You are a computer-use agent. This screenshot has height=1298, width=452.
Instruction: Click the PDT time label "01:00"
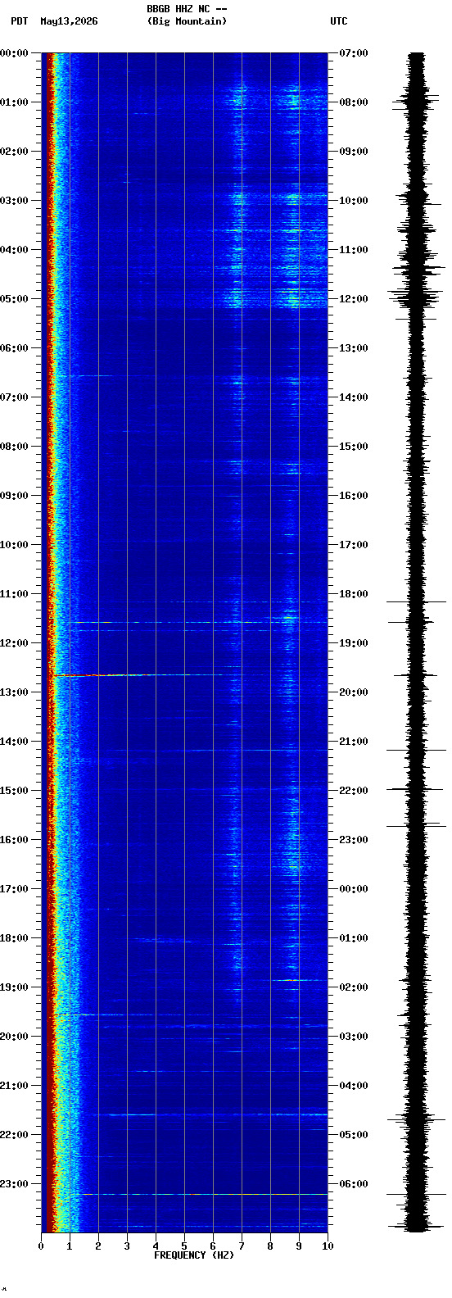coord(15,102)
